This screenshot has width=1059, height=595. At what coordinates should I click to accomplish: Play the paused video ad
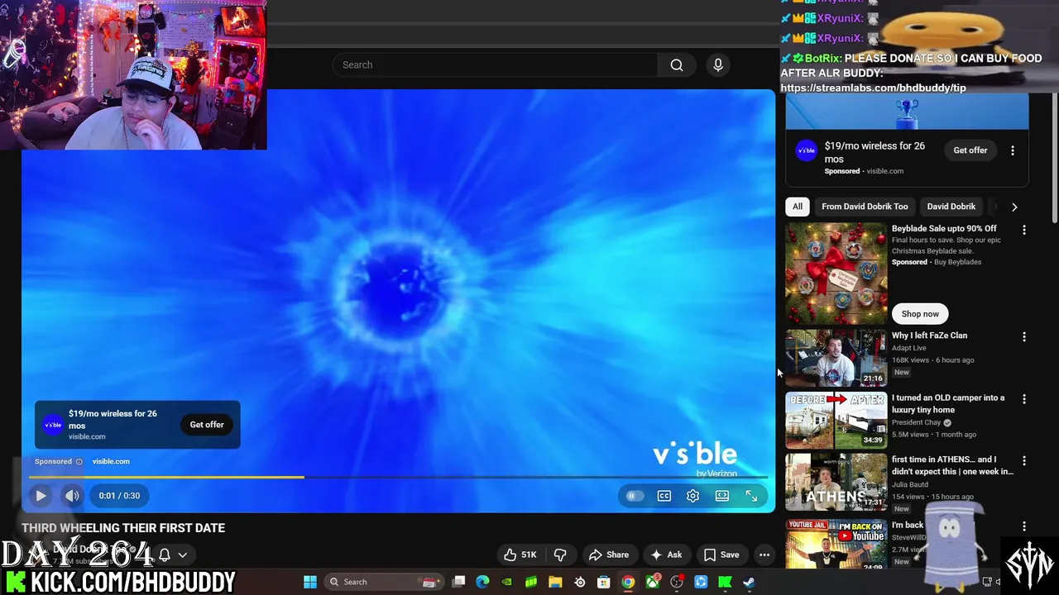41,496
